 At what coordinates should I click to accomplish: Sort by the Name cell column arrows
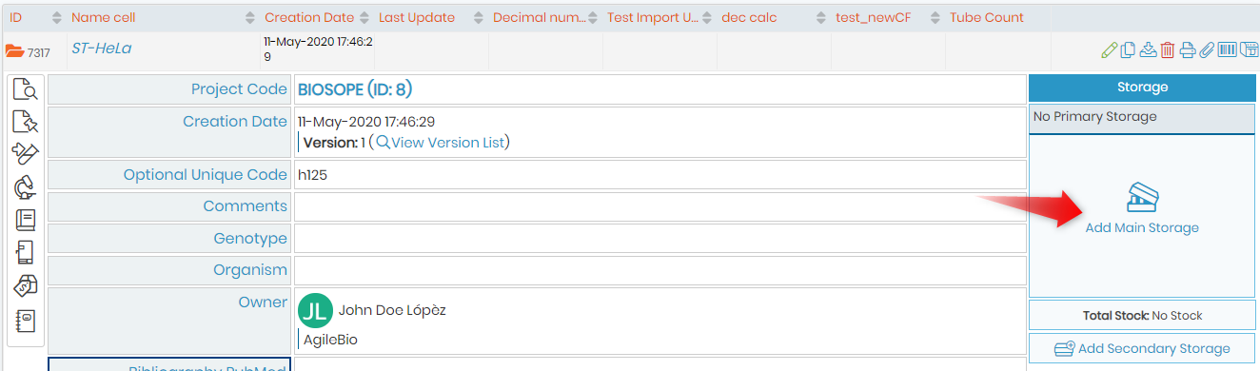click(250, 17)
